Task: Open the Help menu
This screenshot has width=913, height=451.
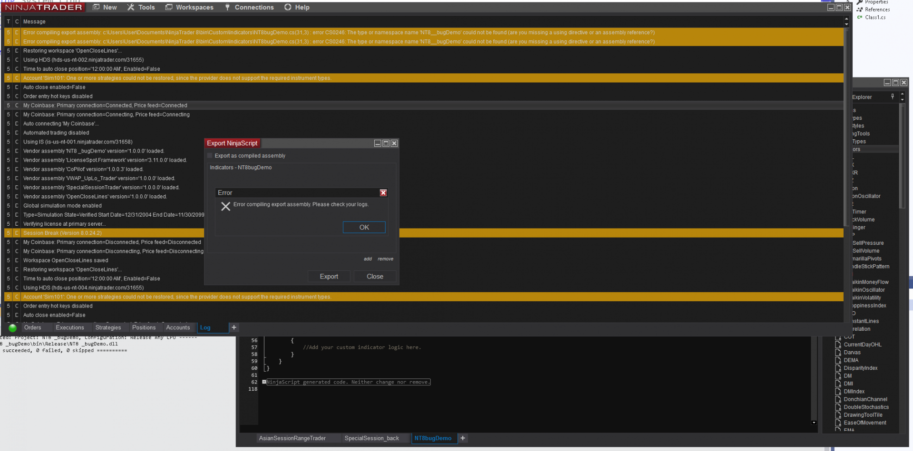Action: pyautogui.click(x=297, y=7)
